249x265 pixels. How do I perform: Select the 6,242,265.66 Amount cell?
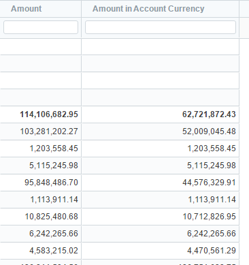(x=41, y=234)
